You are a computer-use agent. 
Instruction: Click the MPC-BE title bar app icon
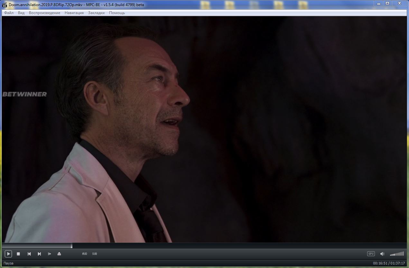pos(5,4)
